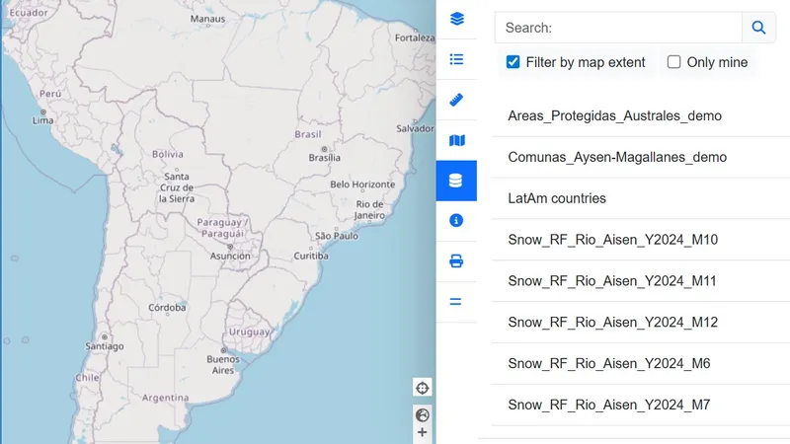Open the layers stack panel icon
This screenshot has width=790, height=444.
[x=456, y=19]
